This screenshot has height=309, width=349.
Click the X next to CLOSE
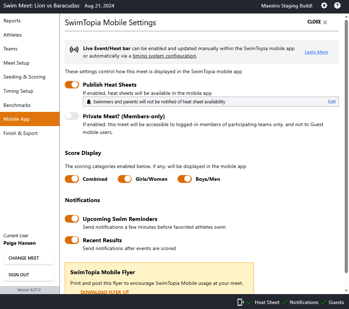click(x=325, y=22)
